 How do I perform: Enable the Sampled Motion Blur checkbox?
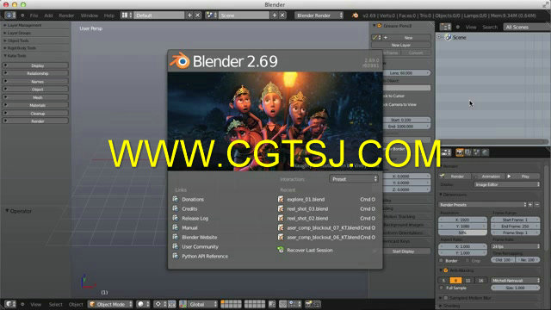(x=446, y=298)
